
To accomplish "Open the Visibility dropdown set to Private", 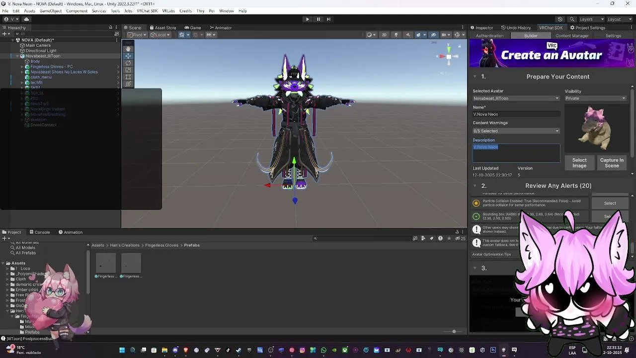I will (x=595, y=98).
